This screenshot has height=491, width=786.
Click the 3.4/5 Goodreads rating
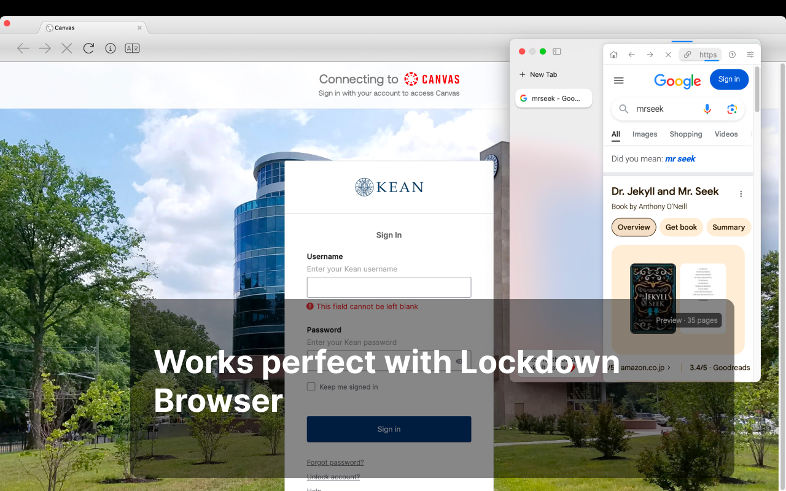(x=720, y=368)
